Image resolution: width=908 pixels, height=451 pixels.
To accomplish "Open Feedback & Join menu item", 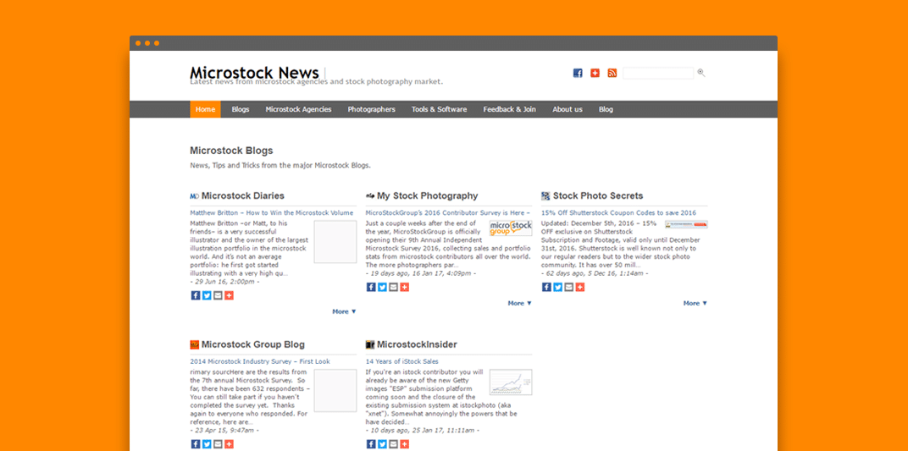I will [510, 109].
